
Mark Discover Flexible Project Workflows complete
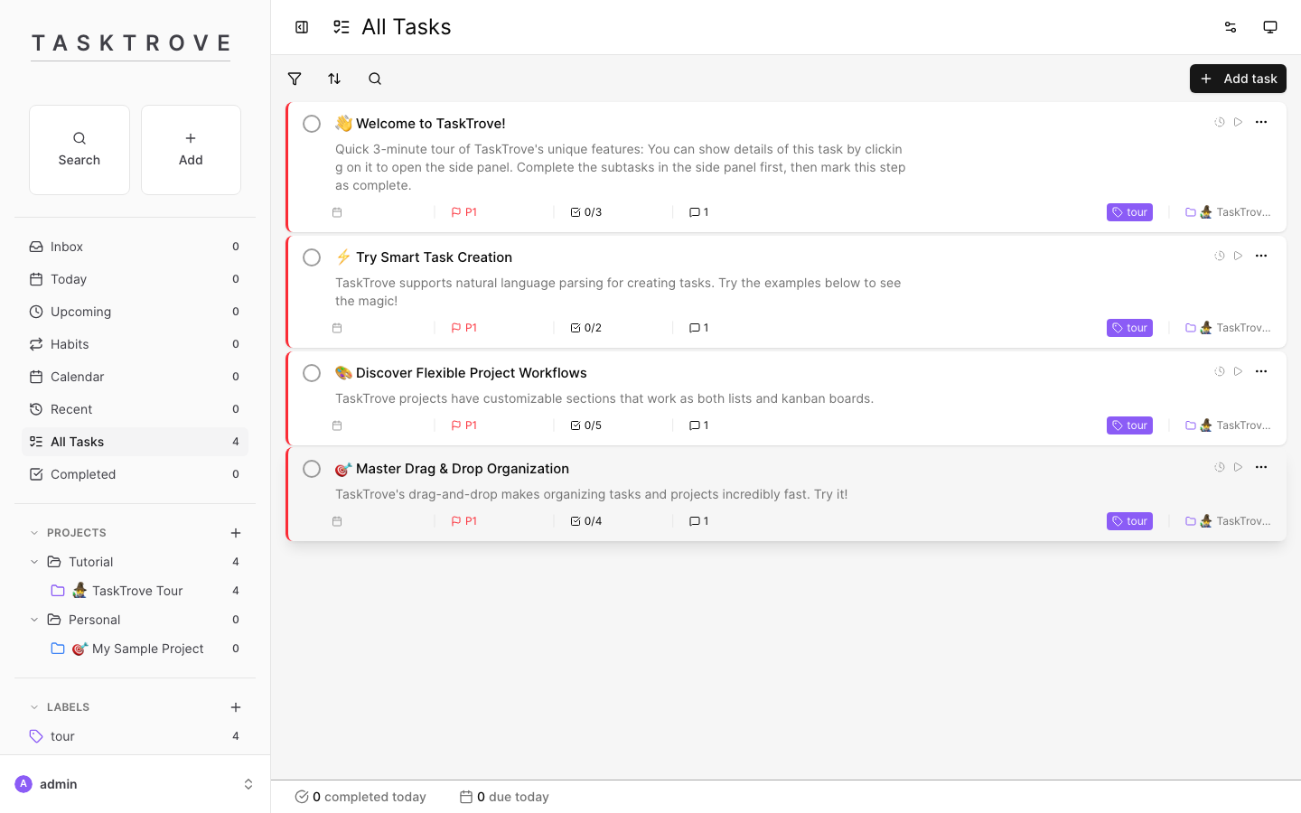pyautogui.click(x=312, y=373)
